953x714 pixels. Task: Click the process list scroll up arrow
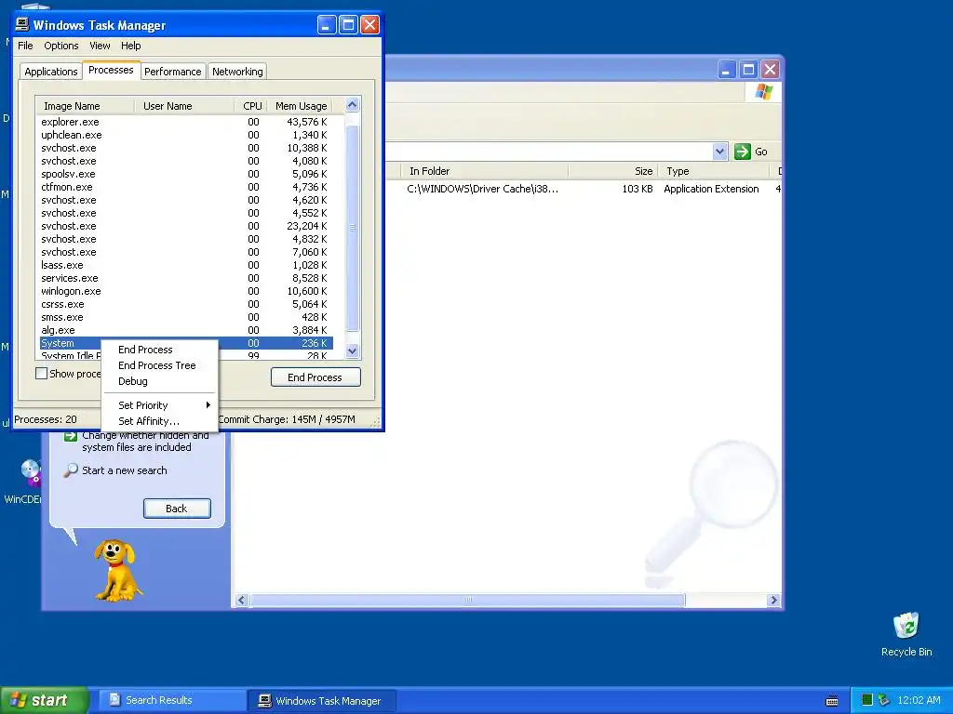coord(352,104)
